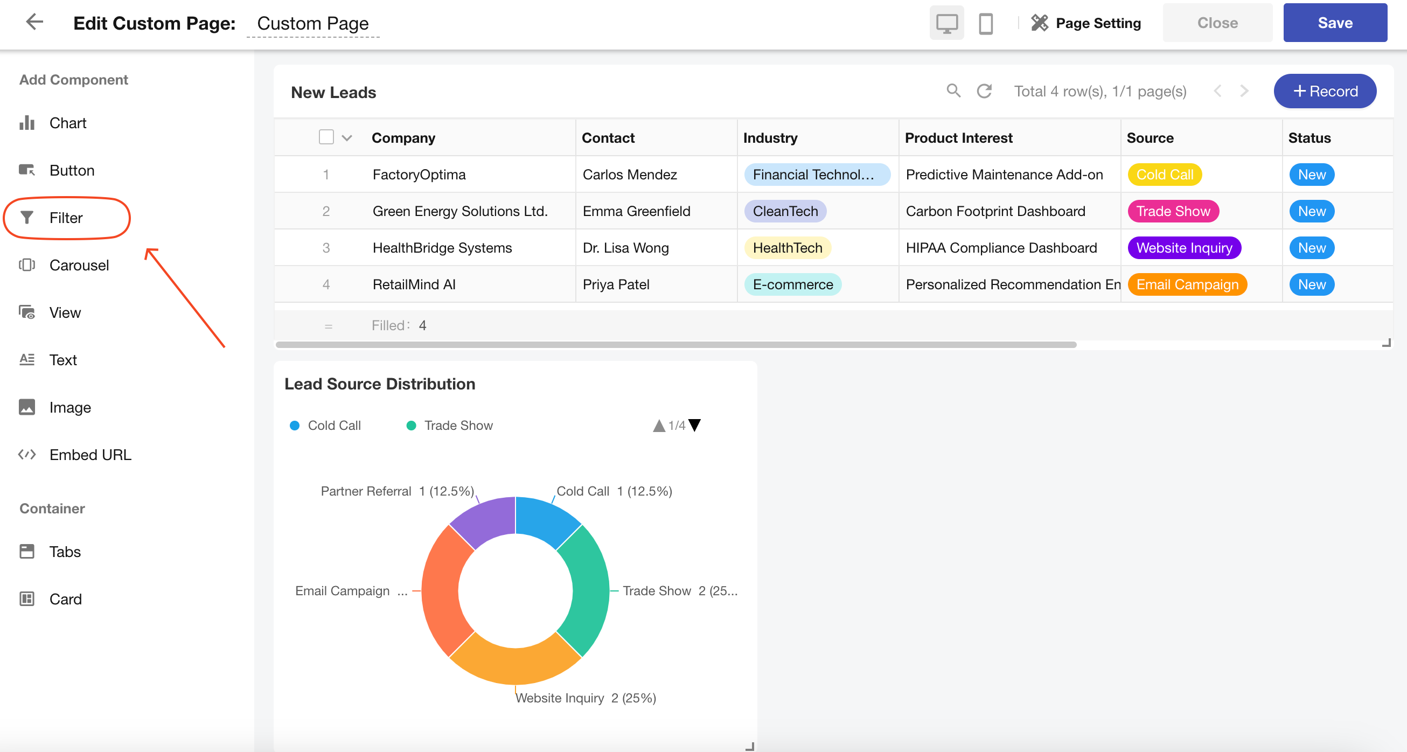Image resolution: width=1407 pixels, height=752 pixels.
Task: Click the back arrow icon
Action: tap(34, 23)
